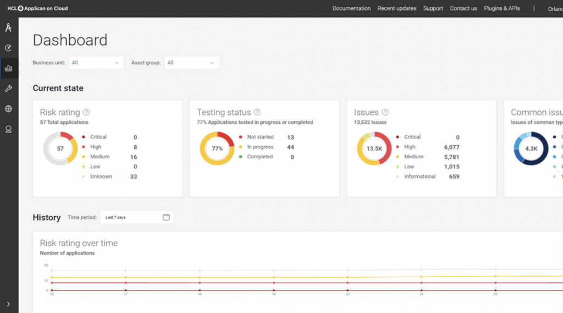
Task: Open Contact us in top navigation
Action: pos(463,8)
